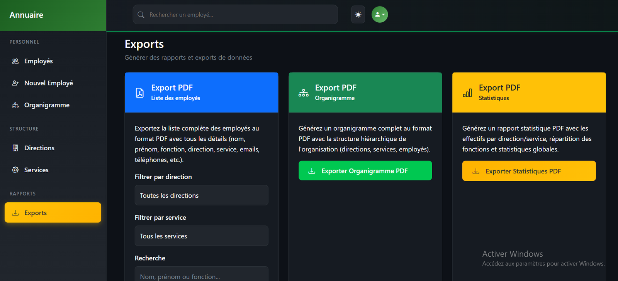Click the magnifier icon in search bar
Screen dimensions: 618x281
[x=141, y=15]
